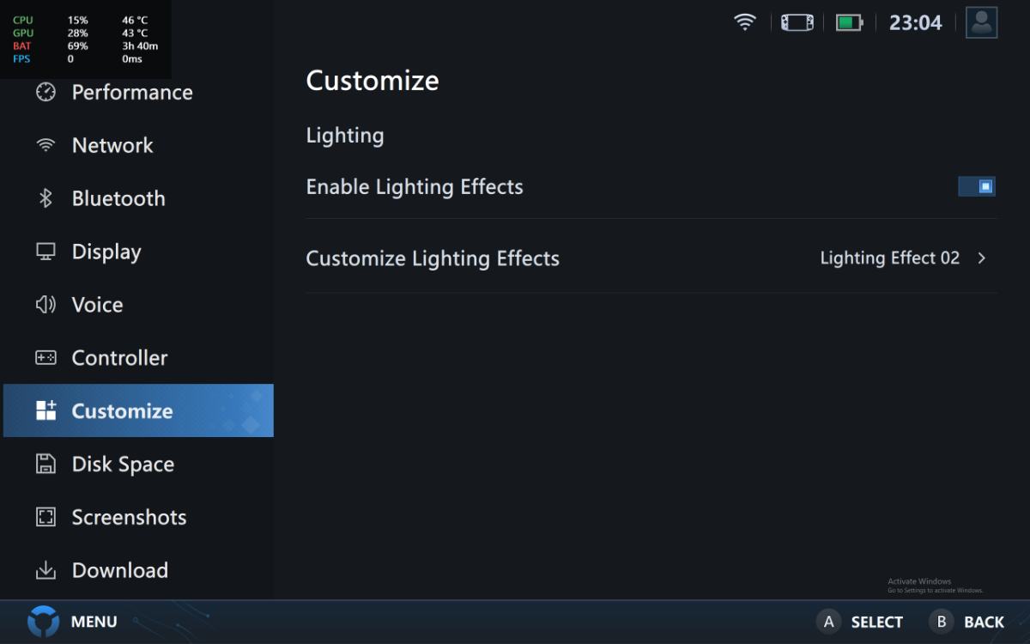Open the Lighting Effect 02 selection

tap(889, 258)
